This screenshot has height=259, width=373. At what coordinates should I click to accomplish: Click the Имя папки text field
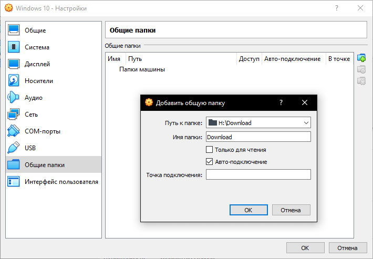(258, 137)
